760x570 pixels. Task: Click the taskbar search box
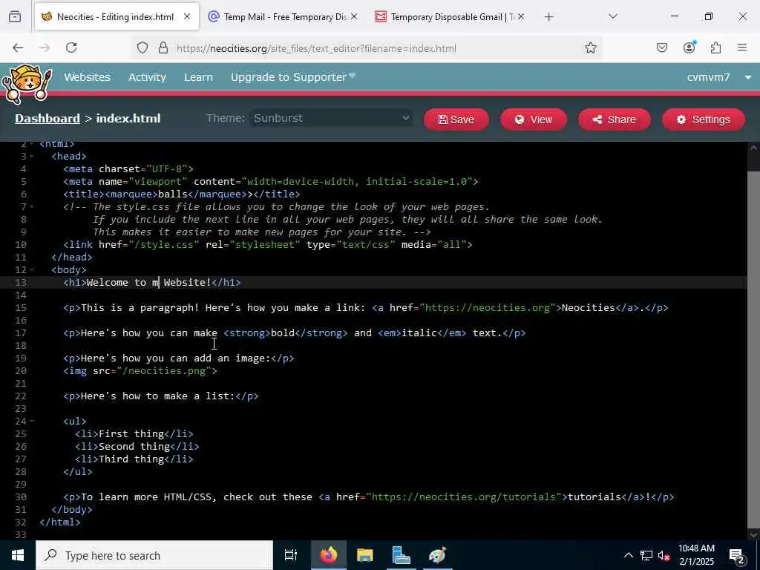coord(154,555)
